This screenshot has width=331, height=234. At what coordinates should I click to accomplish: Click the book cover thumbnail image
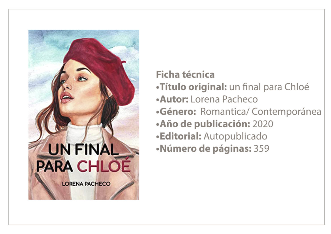pos(84,115)
